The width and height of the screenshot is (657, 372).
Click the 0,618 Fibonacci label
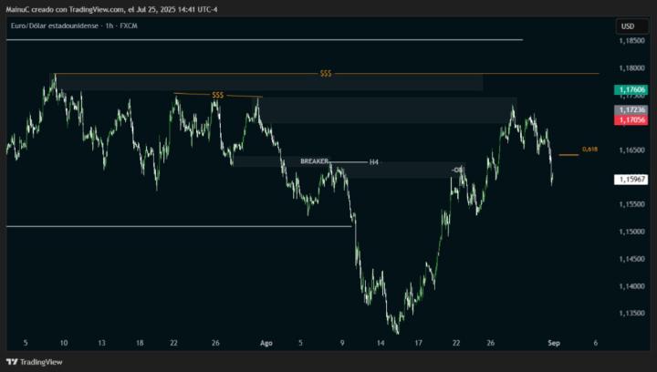(590, 150)
